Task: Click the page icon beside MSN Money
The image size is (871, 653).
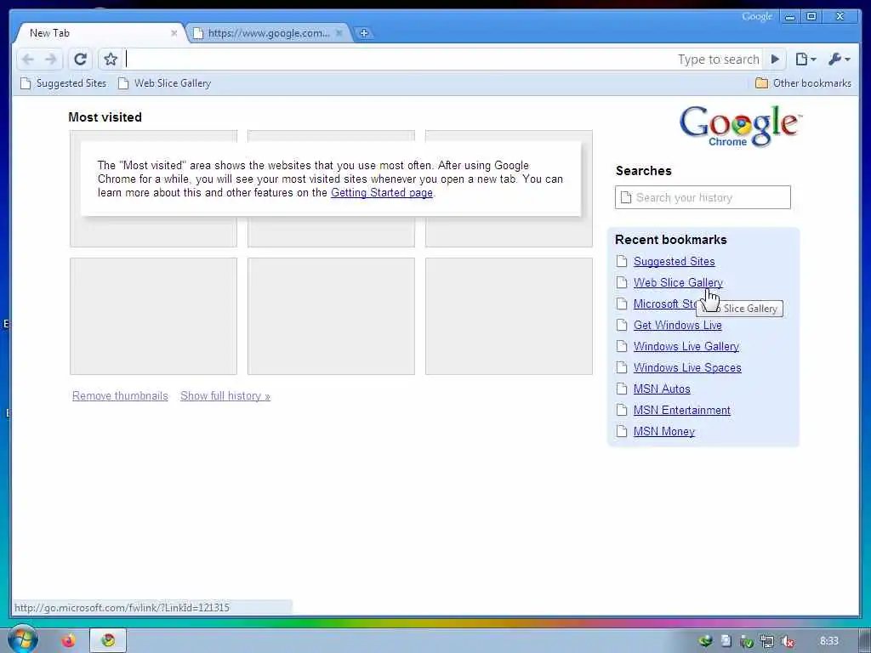Action: [x=622, y=431]
